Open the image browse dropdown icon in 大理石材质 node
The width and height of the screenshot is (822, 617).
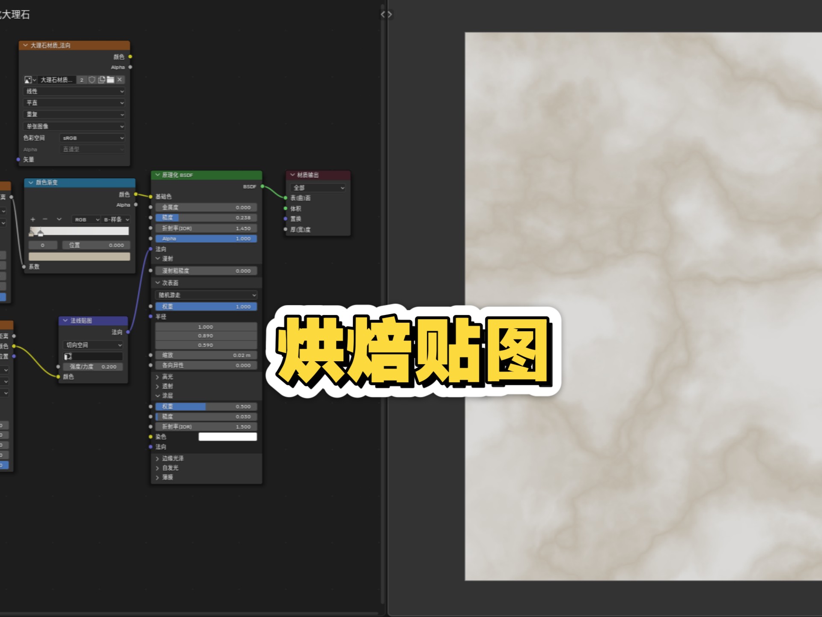click(30, 80)
